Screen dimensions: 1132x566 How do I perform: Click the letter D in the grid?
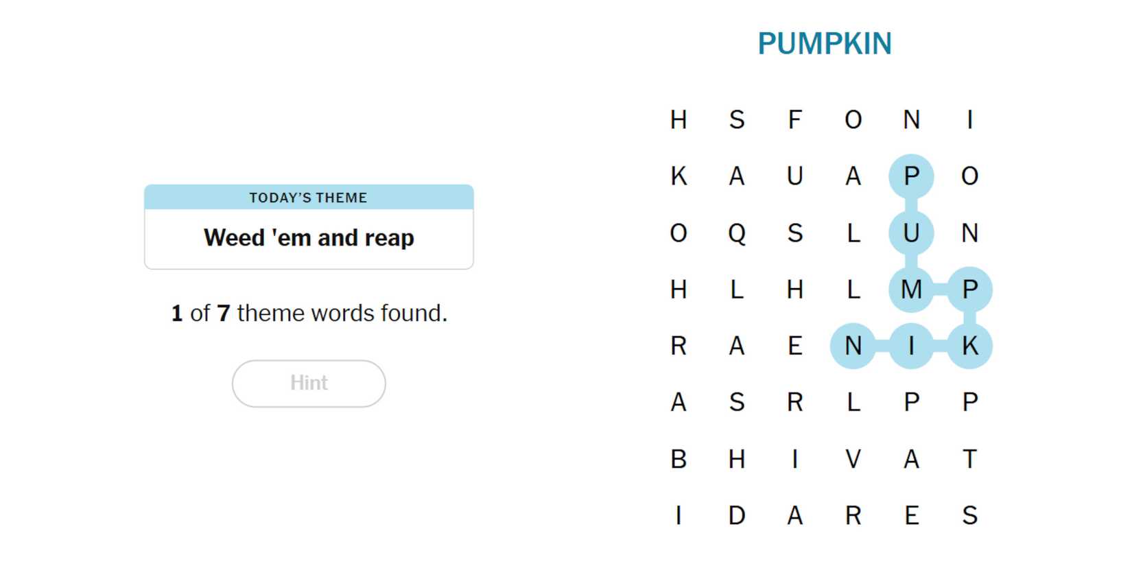coord(737,515)
